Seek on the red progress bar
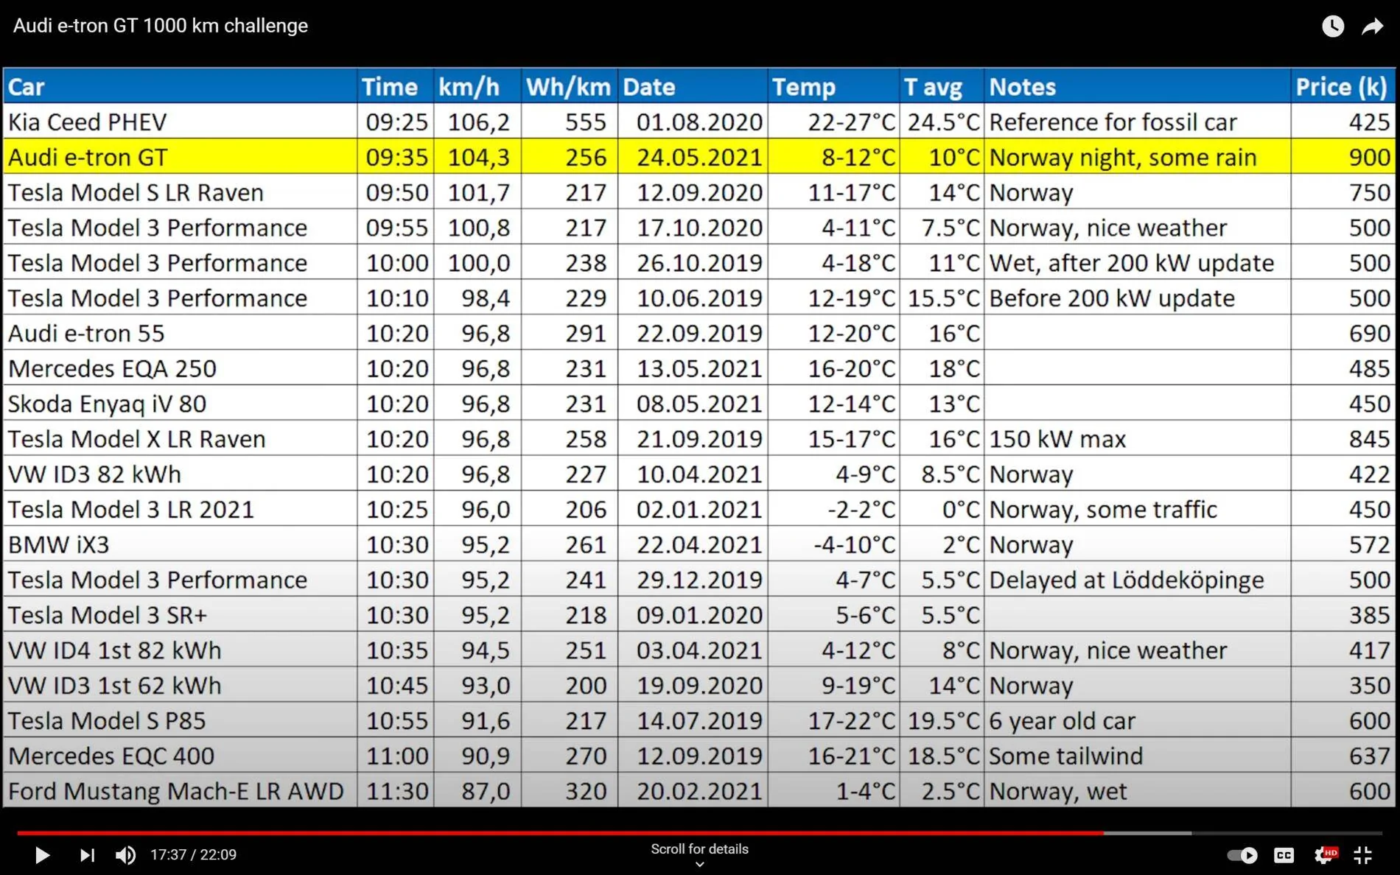1400x875 pixels. pos(560,833)
